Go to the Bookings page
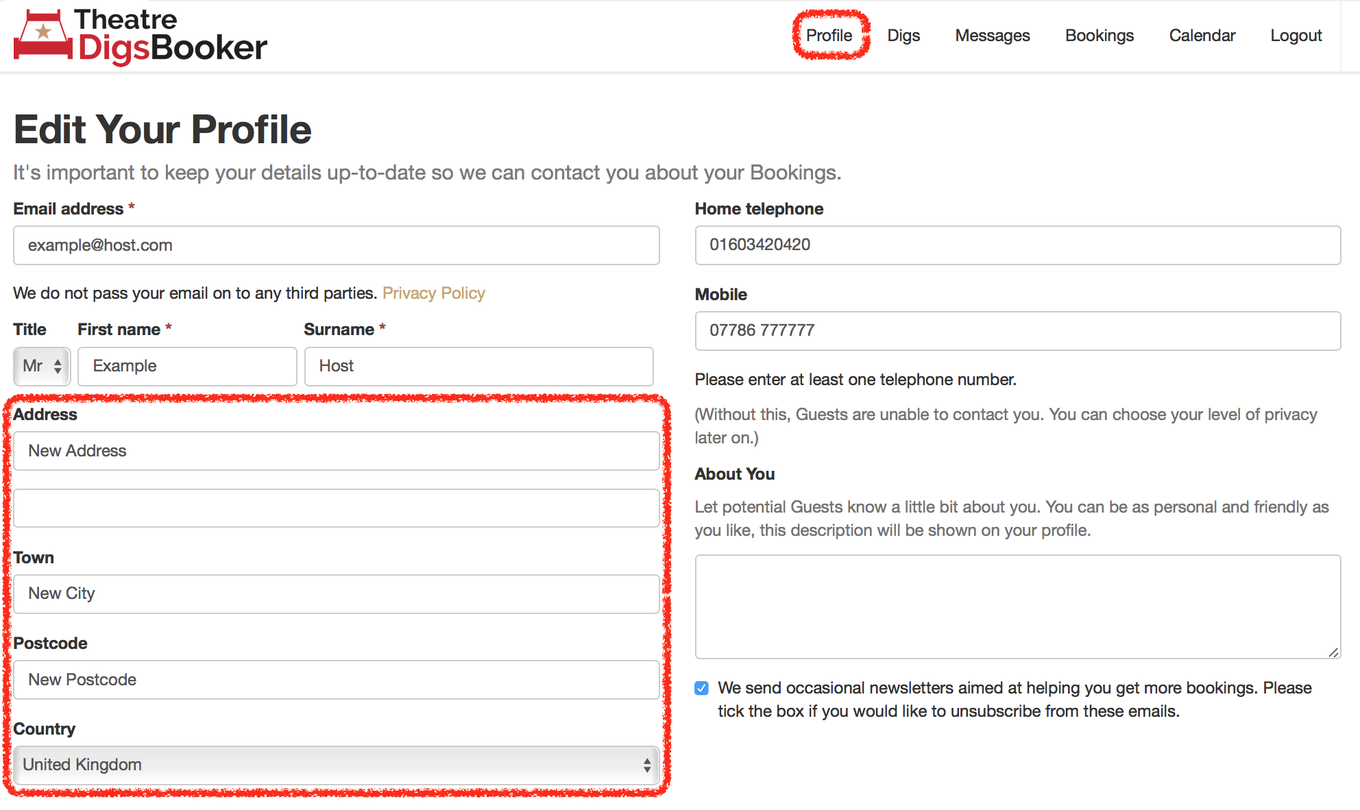 click(1100, 36)
